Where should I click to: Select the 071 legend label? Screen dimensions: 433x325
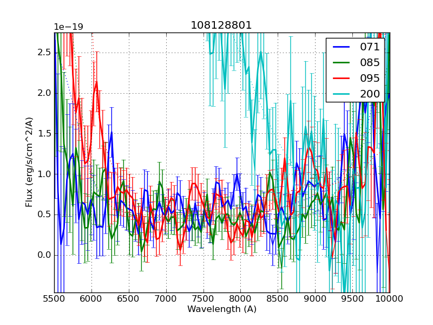(370, 47)
